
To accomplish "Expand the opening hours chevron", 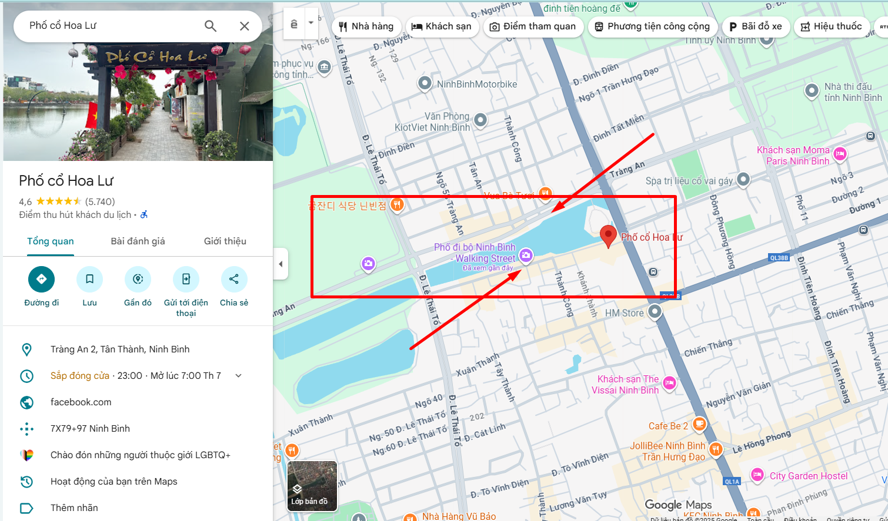I will pyautogui.click(x=238, y=376).
